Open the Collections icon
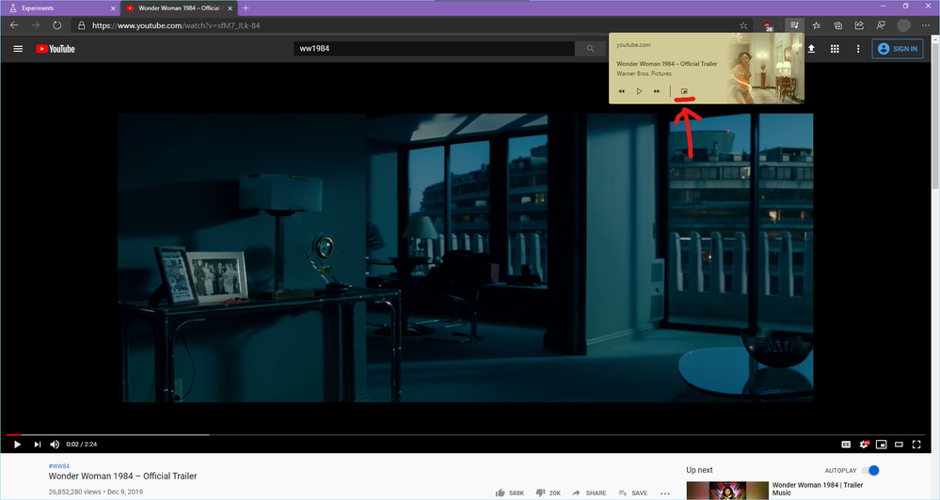Image resolution: width=940 pixels, height=500 pixels. click(838, 25)
